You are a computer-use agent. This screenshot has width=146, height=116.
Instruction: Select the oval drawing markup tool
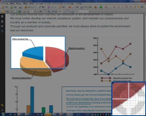[x=114, y=7]
